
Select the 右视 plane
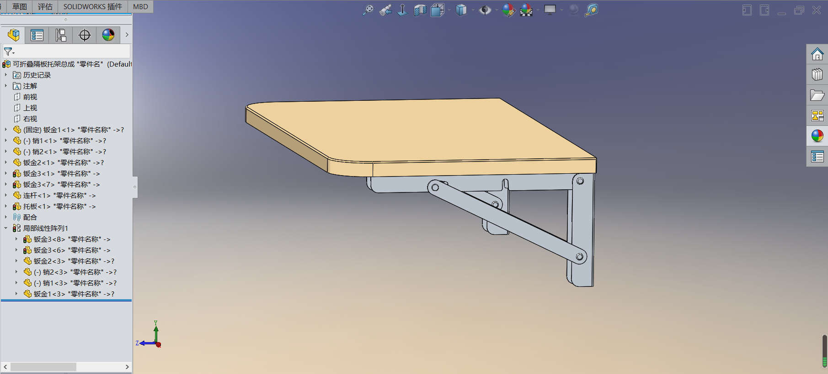(25, 119)
